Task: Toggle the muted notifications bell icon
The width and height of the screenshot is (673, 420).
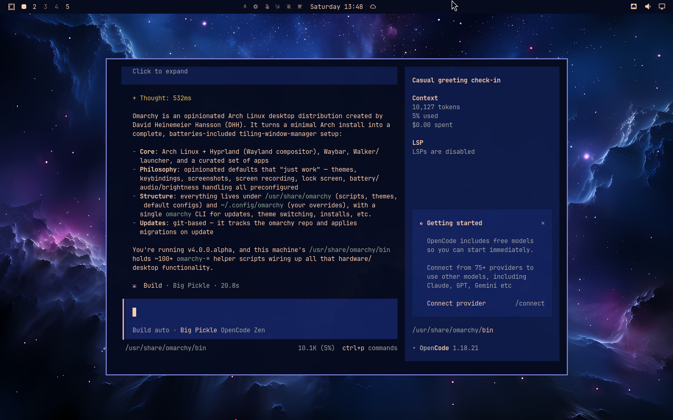Action: click(x=289, y=7)
